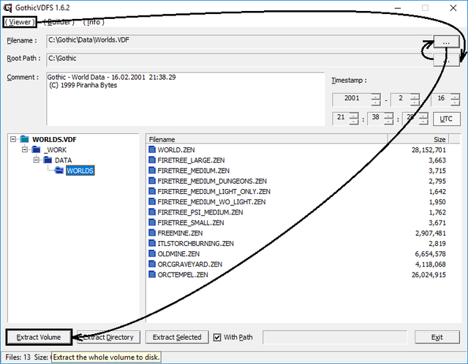This screenshot has width=468, height=364.
Task: Open the Info tab
Action: click(x=94, y=22)
